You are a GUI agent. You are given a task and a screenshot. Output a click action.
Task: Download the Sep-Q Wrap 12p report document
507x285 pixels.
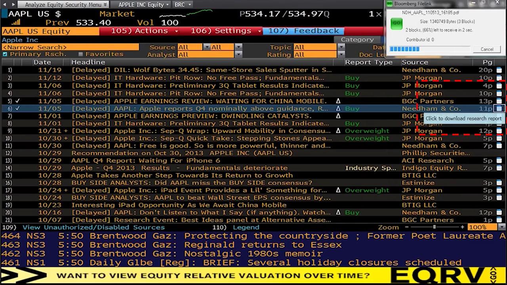coord(499,131)
